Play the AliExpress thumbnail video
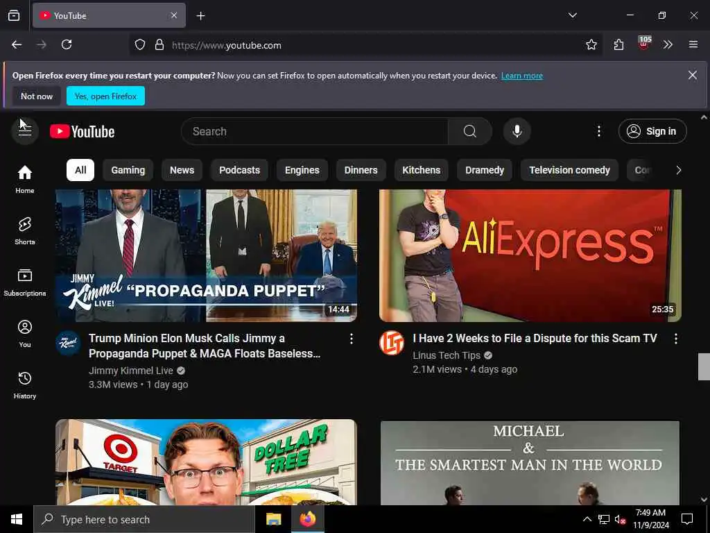 [x=530, y=255]
